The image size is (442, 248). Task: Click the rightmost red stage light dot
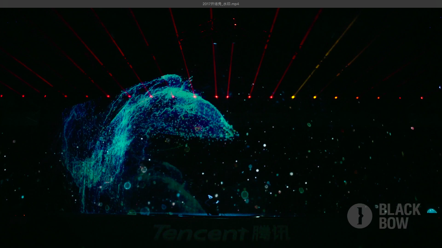point(422,98)
